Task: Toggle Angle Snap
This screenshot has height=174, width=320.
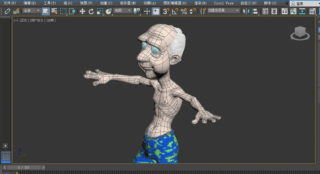Action: (x=175, y=11)
